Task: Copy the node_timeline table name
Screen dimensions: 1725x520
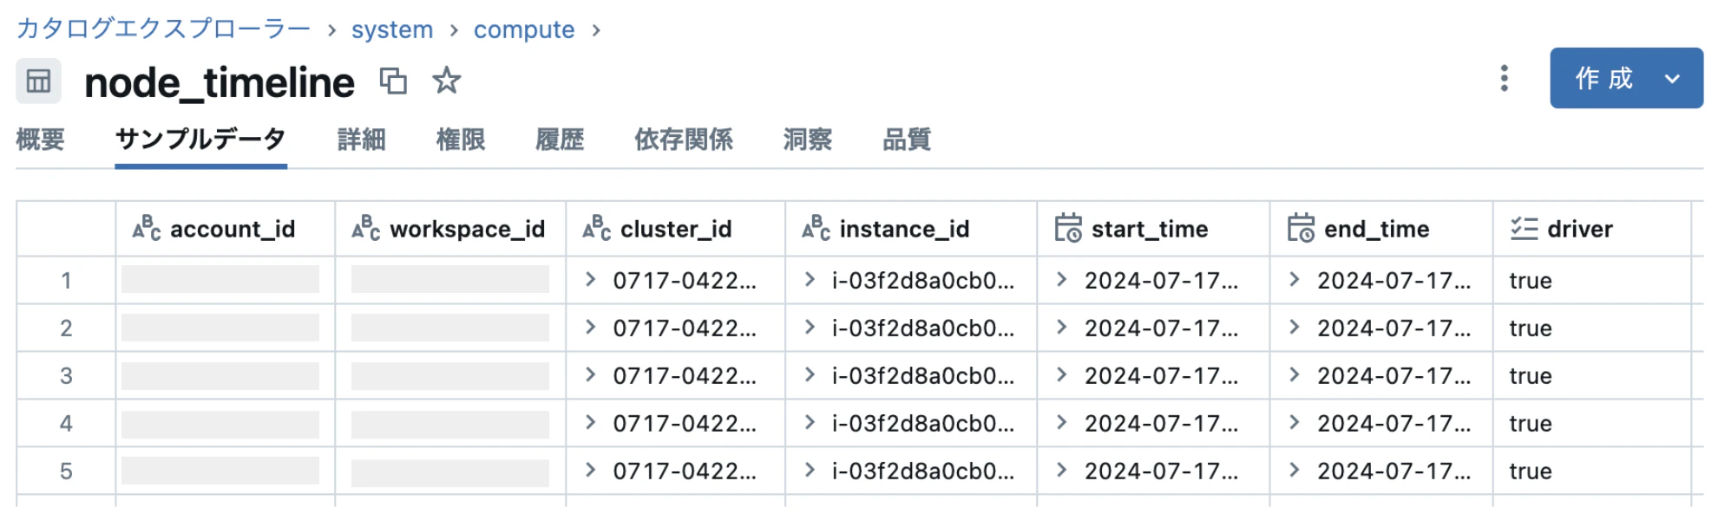Action: click(393, 81)
